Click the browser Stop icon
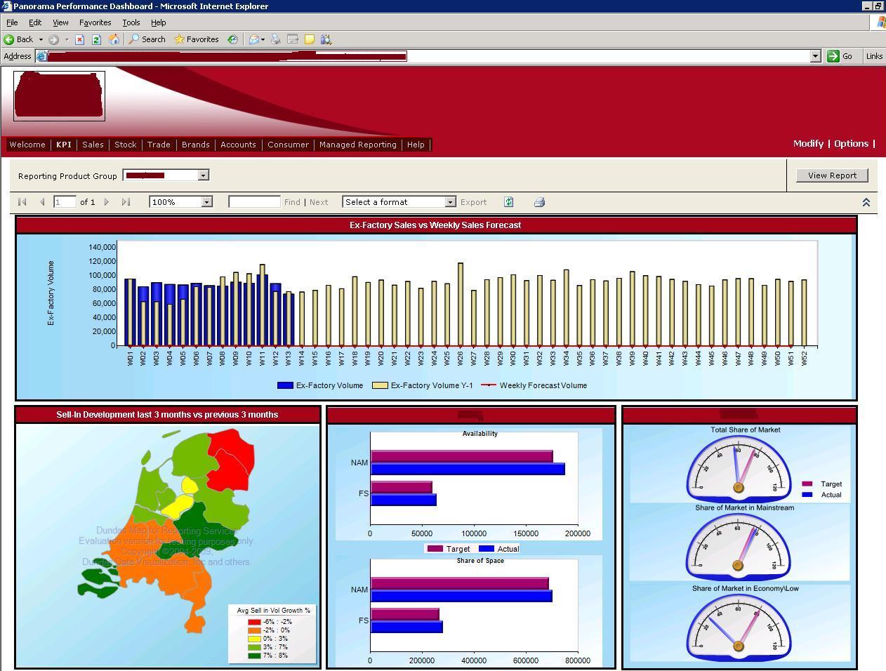 [x=79, y=39]
